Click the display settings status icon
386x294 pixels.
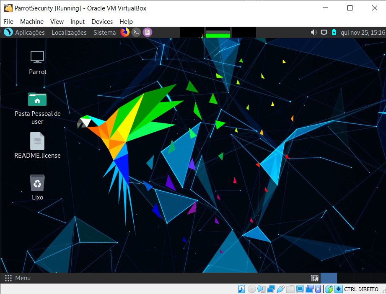pos(300,289)
